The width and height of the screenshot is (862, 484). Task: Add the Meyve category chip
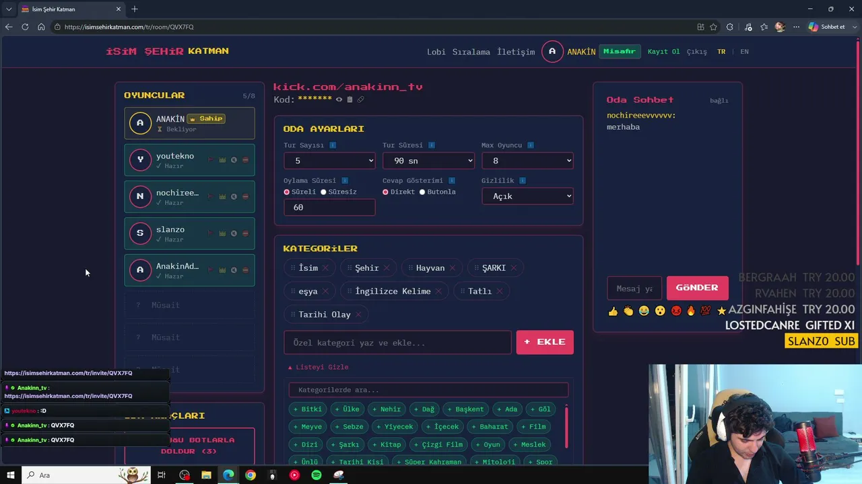(308, 426)
